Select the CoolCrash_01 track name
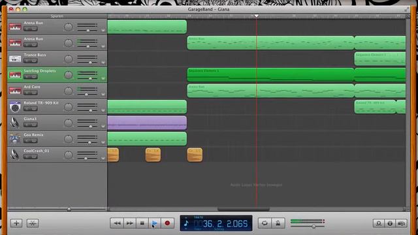418x235 pixels. [x=37, y=151]
